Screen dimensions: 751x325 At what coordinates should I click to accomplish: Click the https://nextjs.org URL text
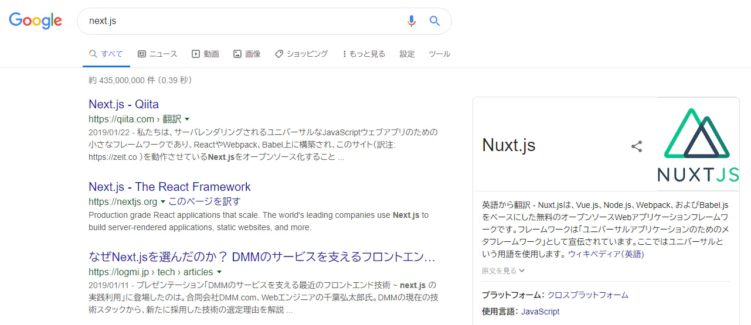(123, 201)
